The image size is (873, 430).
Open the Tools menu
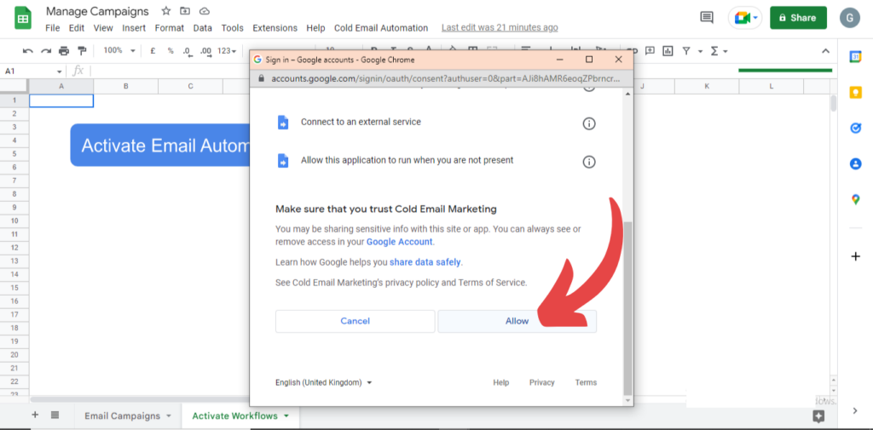232,28
